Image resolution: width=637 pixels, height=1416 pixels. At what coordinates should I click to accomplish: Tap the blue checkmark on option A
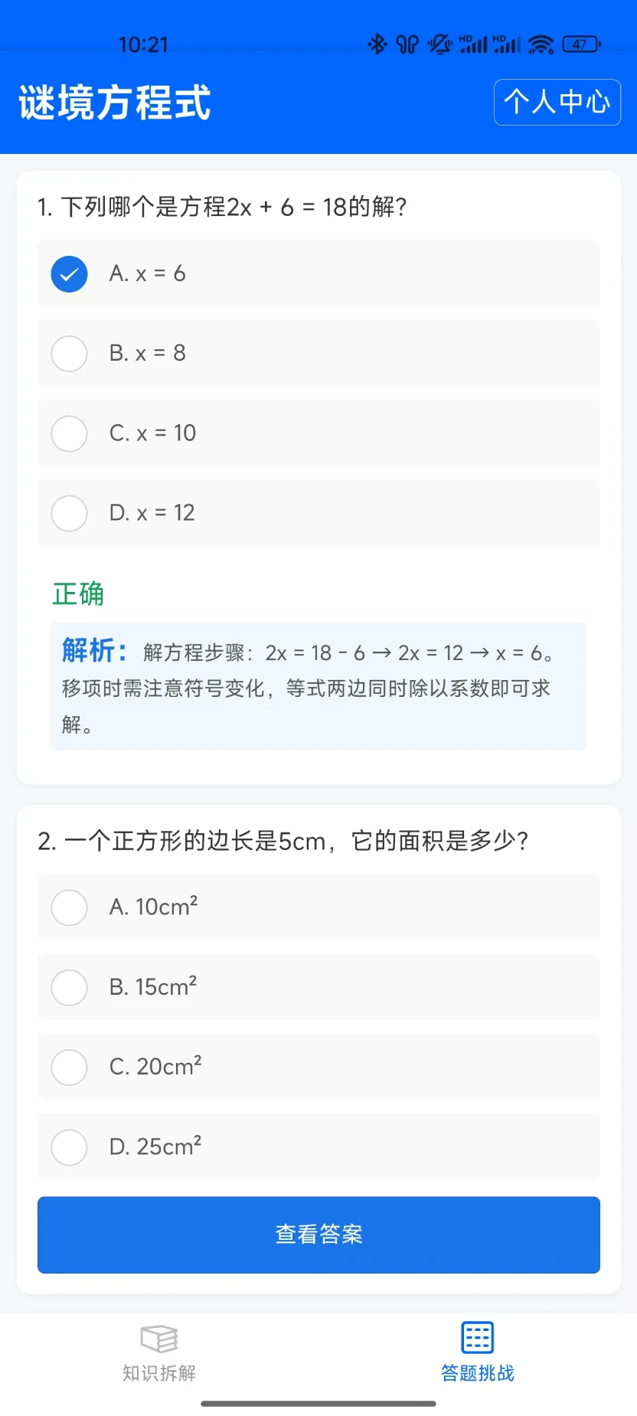pos(69,274)
